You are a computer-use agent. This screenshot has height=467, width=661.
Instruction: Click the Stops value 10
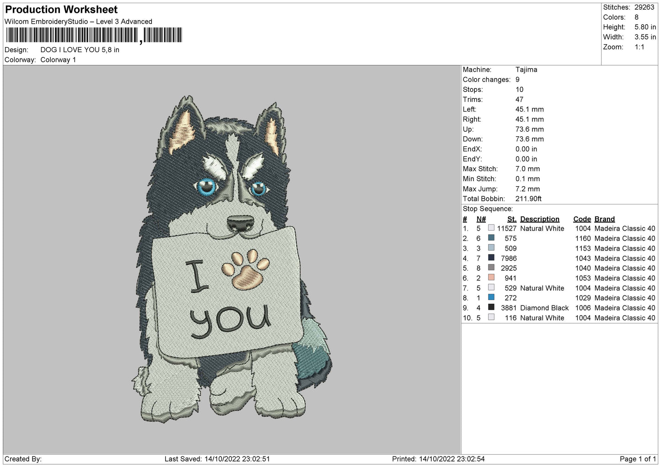pyautogui.click(x=519, y=90)
